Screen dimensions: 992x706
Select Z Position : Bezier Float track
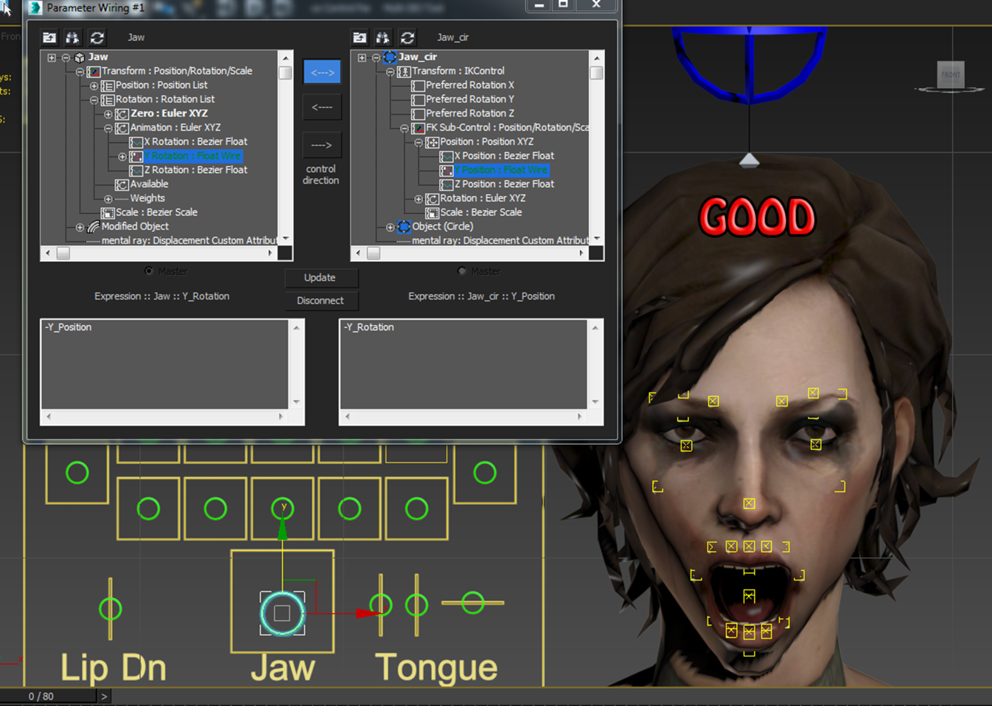click(x=504, y=184)
